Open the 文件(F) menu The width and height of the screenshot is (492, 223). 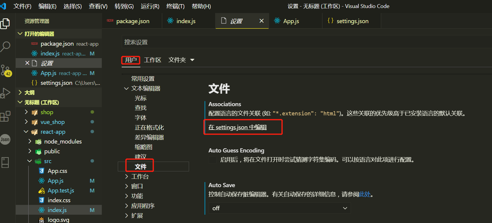click(23, 6)
